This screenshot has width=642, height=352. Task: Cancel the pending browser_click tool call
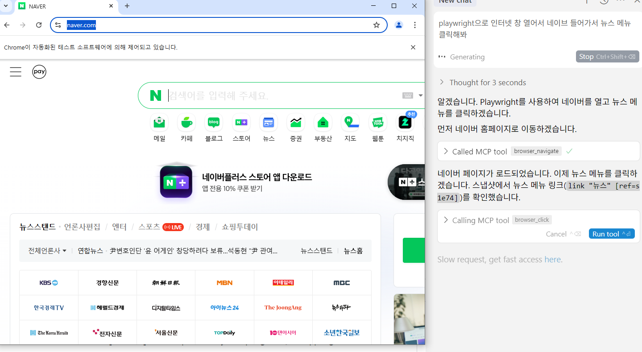tap(563, 234)
